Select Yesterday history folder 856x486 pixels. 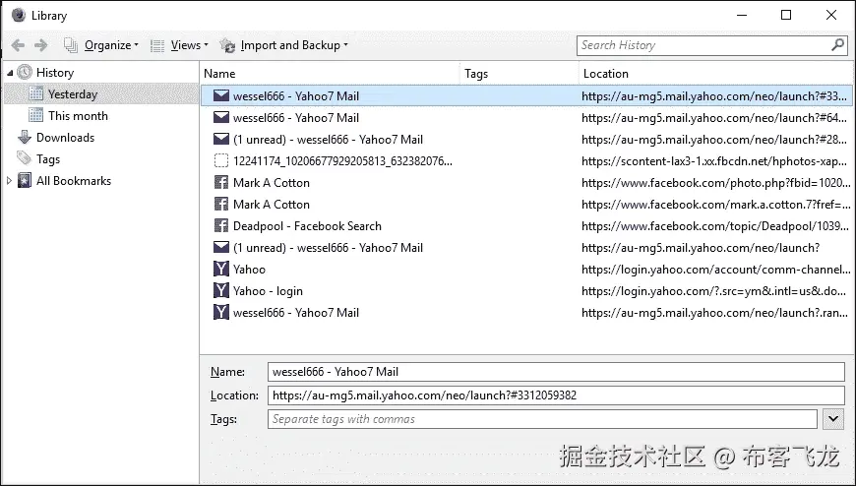pyautogui.click(x=73, y=94)
